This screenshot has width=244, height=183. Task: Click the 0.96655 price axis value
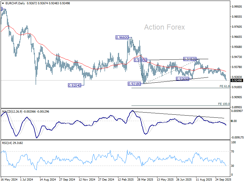pos(237,37)
